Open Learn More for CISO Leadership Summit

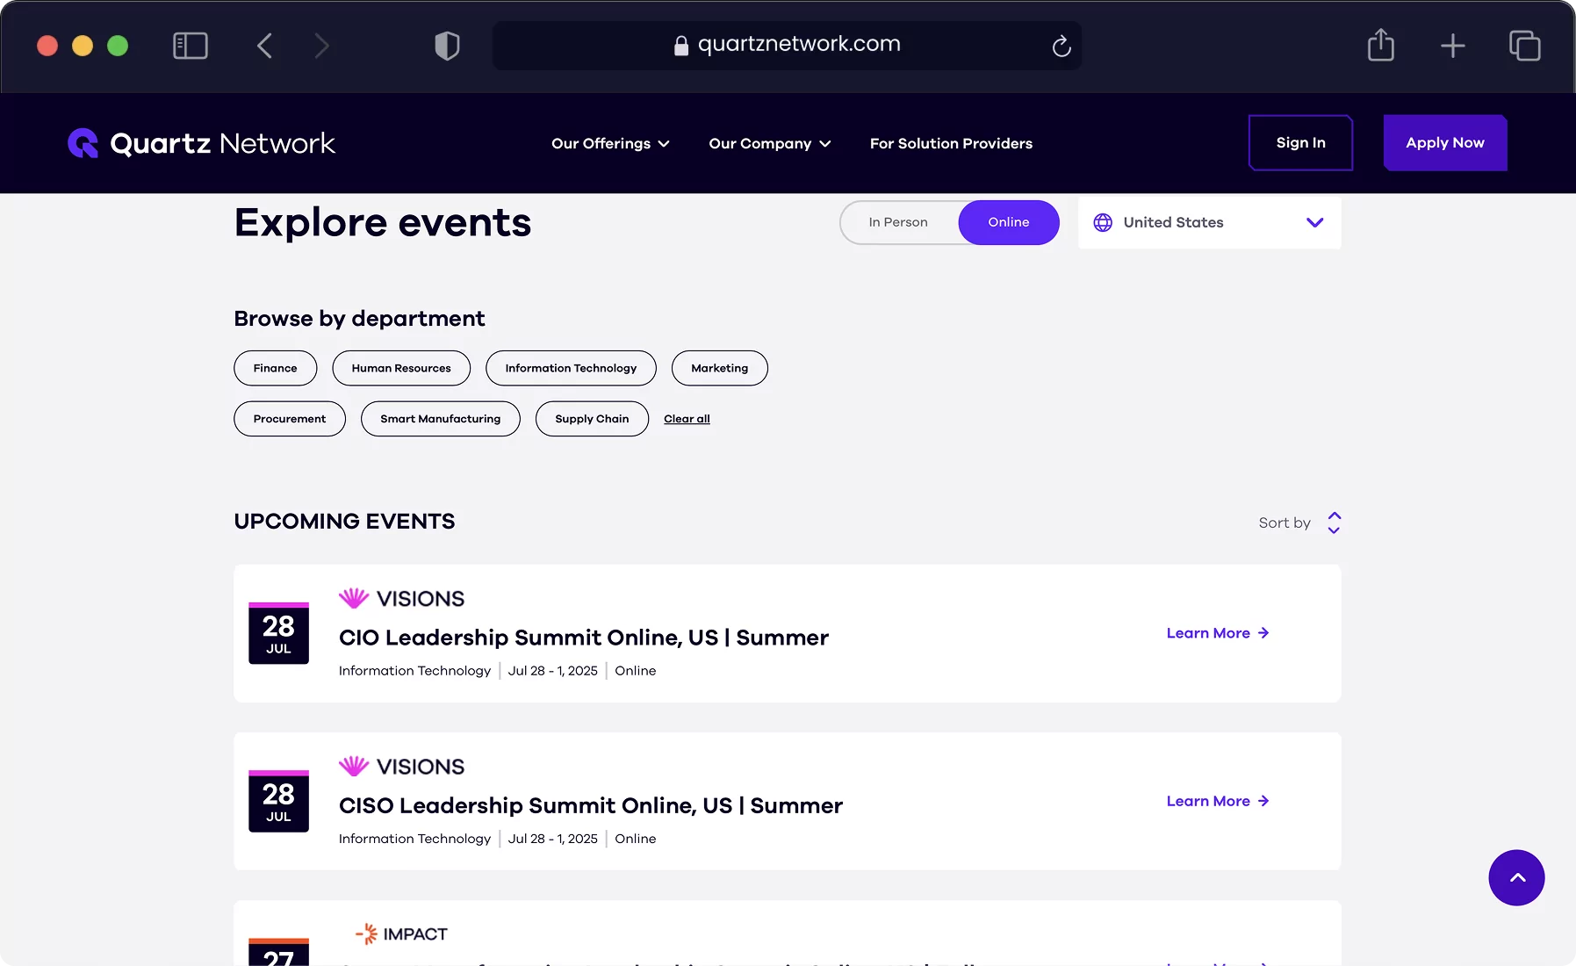1218,801
